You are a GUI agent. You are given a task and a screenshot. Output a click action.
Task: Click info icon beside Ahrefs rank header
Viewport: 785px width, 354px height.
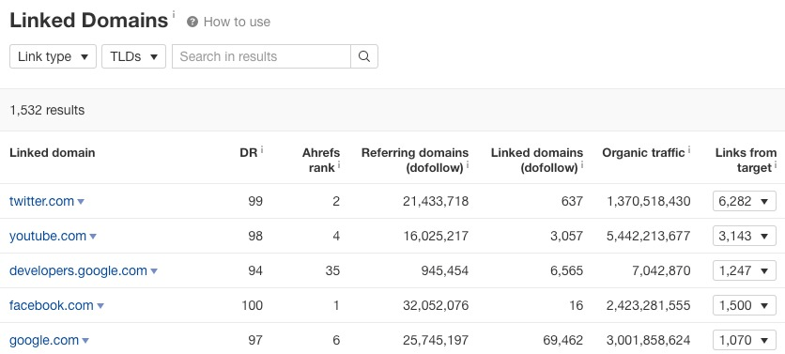339,164
